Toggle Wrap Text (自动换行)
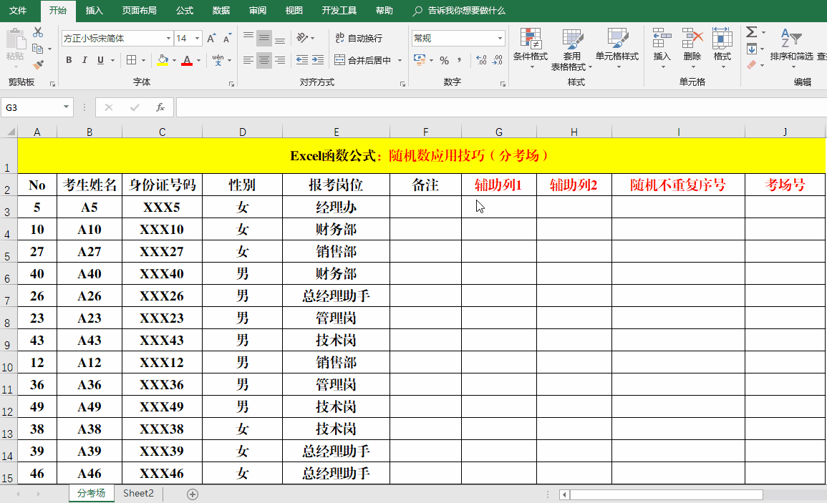827x503 pixels. pos(358,39)
